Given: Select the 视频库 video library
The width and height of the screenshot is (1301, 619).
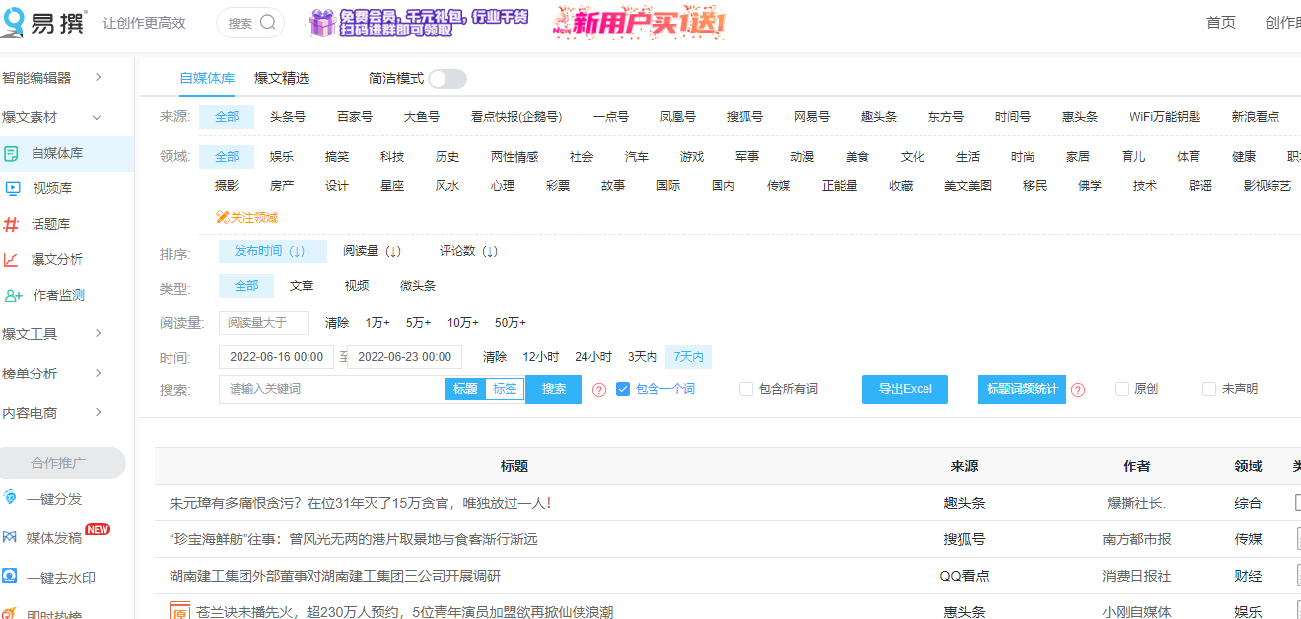Looking at the screenshot, I should point(54,187).
